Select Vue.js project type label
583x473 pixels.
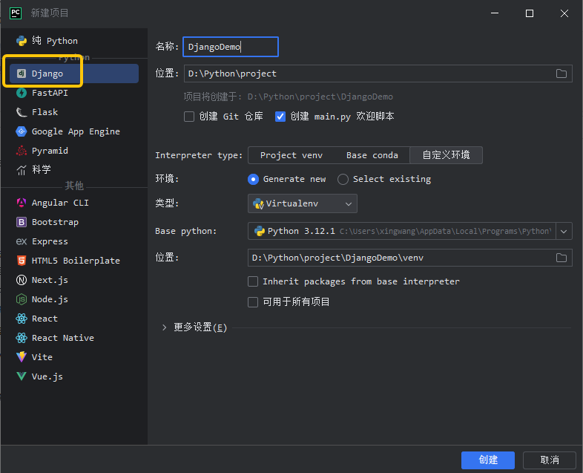pos(47,376)
